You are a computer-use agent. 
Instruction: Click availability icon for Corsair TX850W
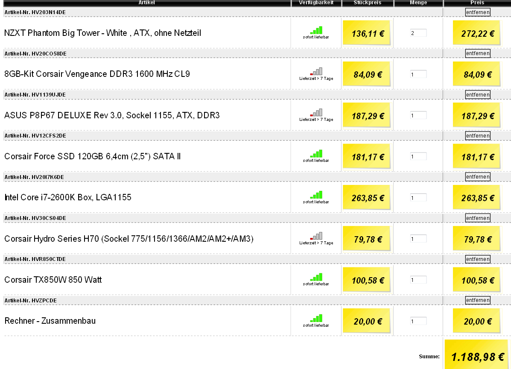(316, 277)
